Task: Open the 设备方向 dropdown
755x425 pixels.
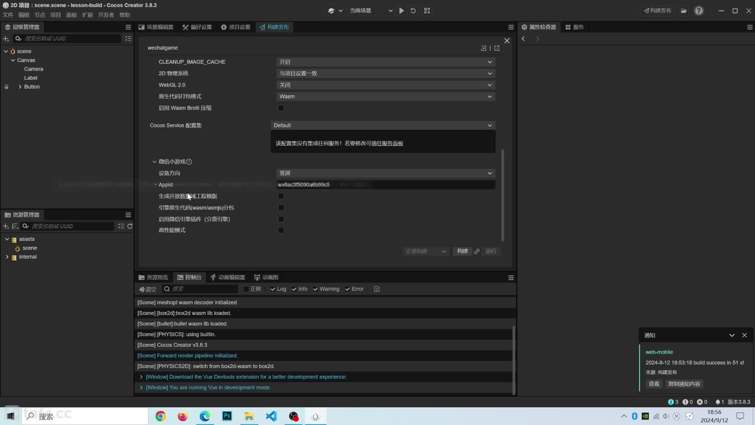Action: [x=386, y=173]
